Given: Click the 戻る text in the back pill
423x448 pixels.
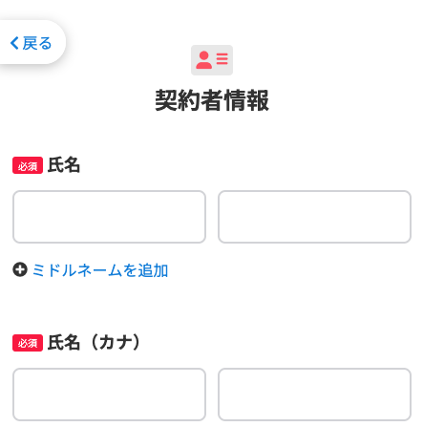Looking at the screenshot, I should 37,43.
